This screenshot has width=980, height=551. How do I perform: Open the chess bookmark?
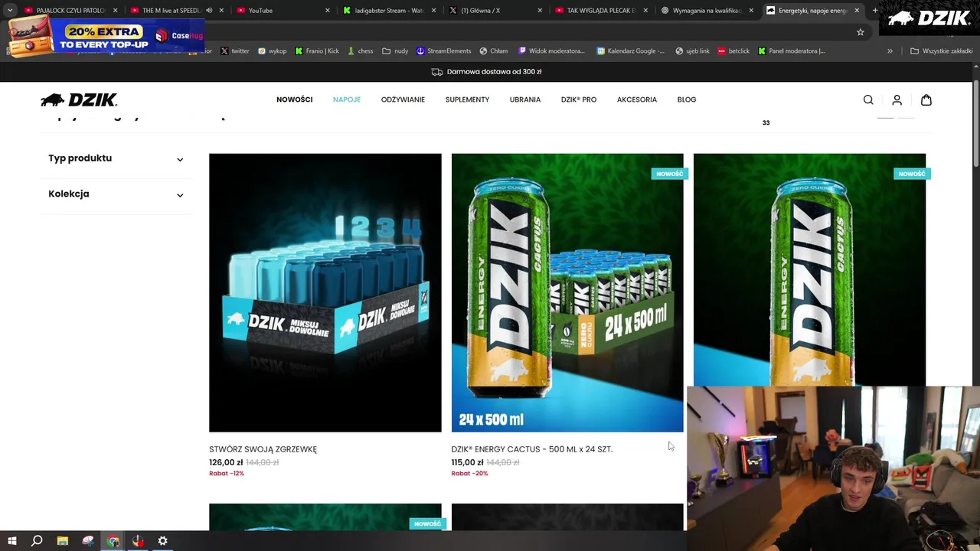[x=360, y=51]
